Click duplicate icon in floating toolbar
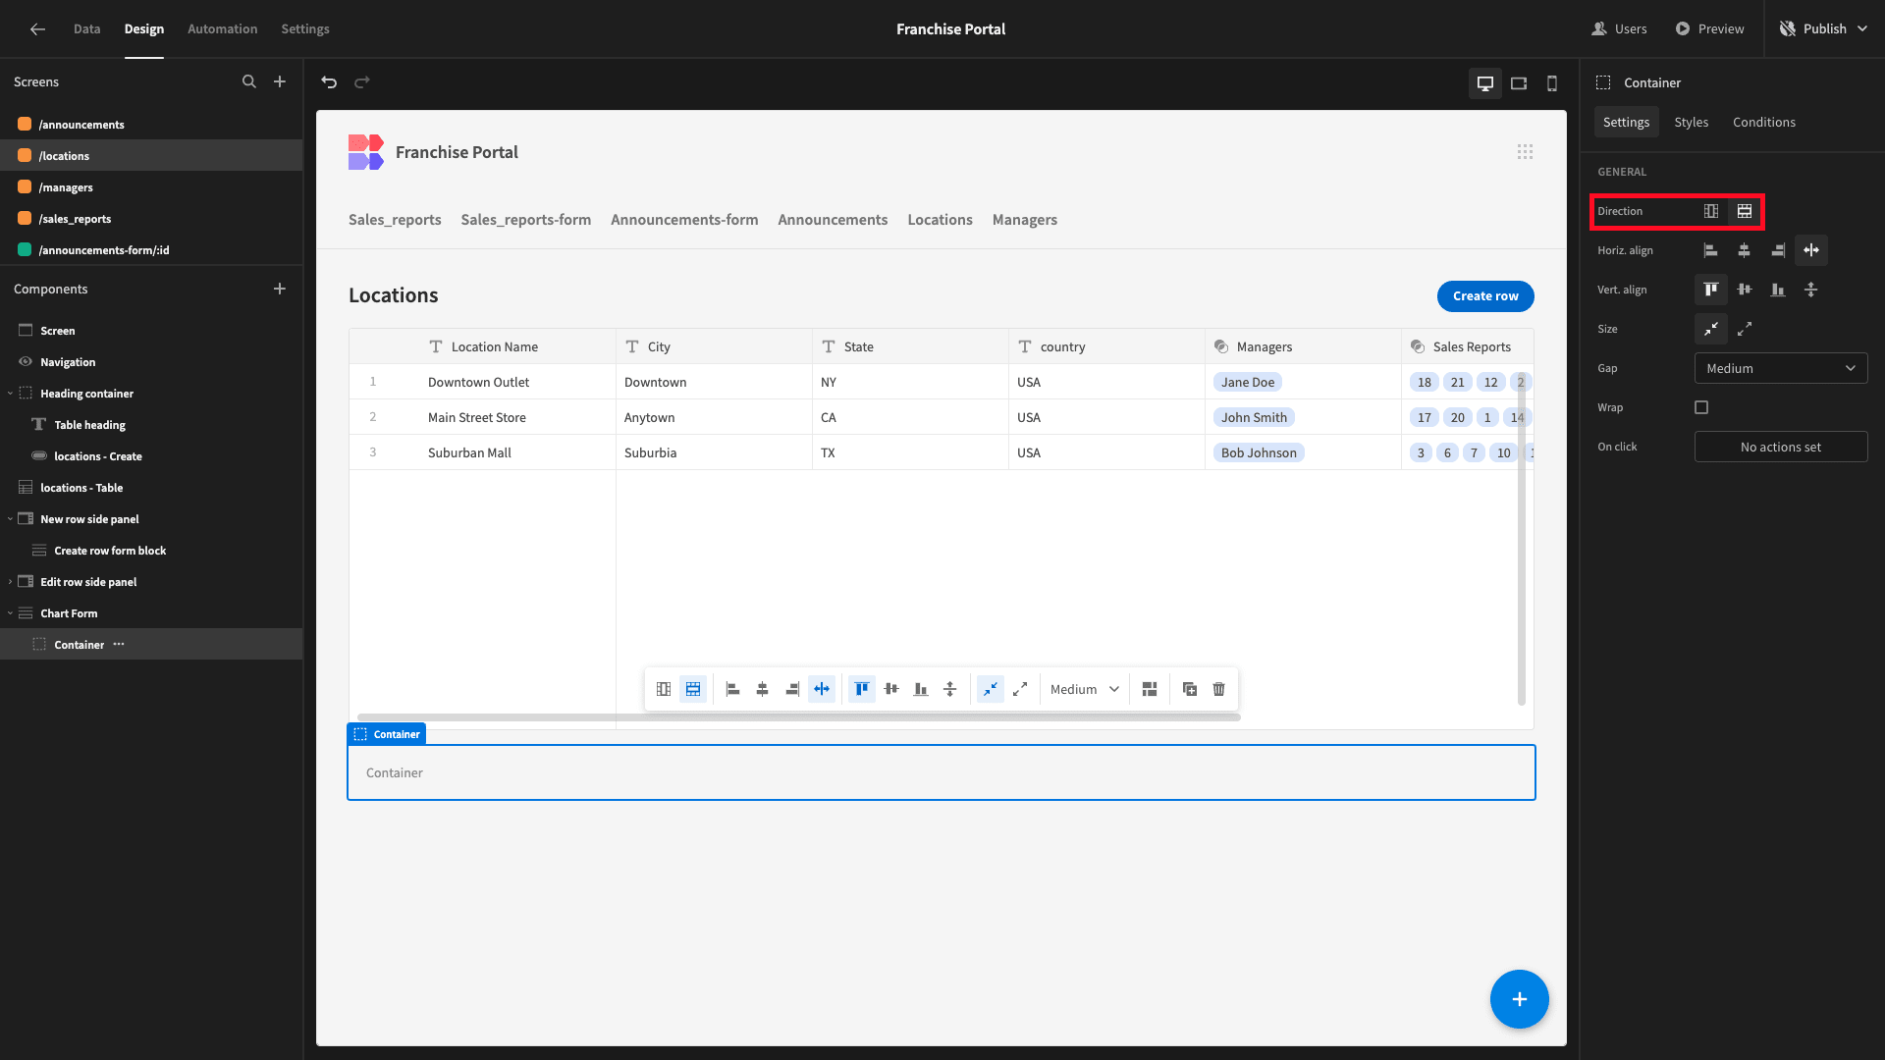The width and height of the screenshot is (1885, 1060). pyautogui.click(x=1190, y=689)
